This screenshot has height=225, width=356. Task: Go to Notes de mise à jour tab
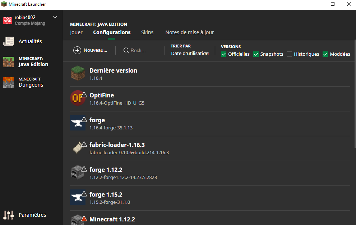pyautogui.click(x=190, y=32)
